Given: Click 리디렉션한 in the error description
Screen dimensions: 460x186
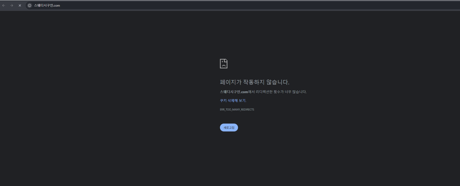Looking at the screenshot, I should 264,92.
